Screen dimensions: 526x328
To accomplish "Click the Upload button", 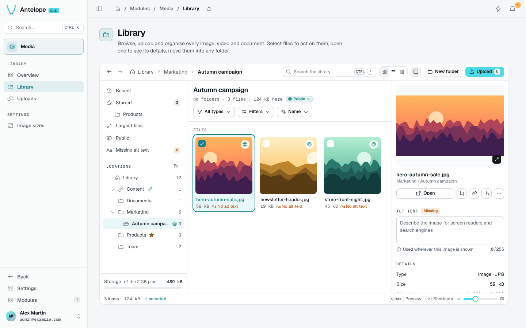I will (485, 72).
